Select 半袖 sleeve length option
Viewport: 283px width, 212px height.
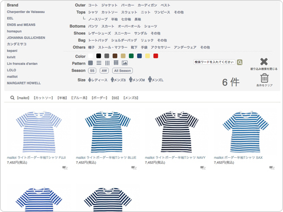114,19
